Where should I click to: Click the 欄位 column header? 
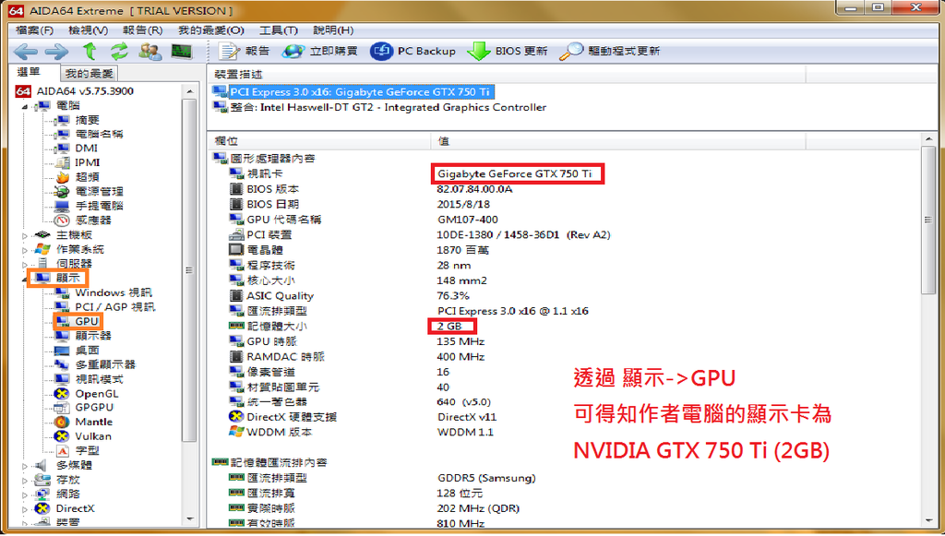[318, 141]
